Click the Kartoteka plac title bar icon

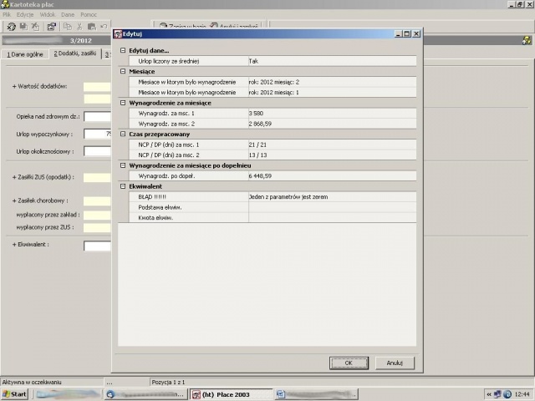(x=5, y=4)
